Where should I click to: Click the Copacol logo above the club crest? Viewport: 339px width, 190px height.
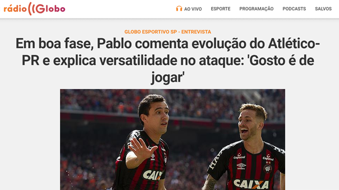[268, 158]
